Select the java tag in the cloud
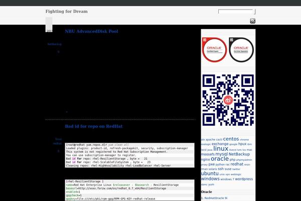The width and height of the screenshot is (301, 201). click(x=210, y=150)
